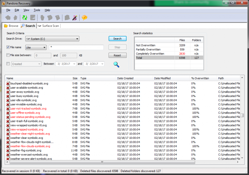Click the Completely Overwritten count 2830
This screenshot has height=175, width=249.
click(182, 54)
